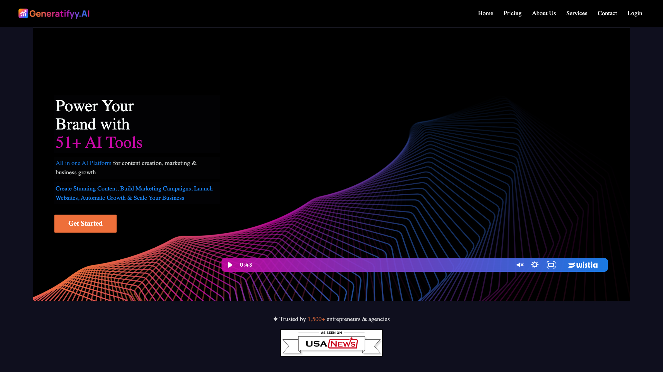Open the Home menu item
Image resolution: width=663 pixels, height=372 pixels.
[x=486, y=13]
